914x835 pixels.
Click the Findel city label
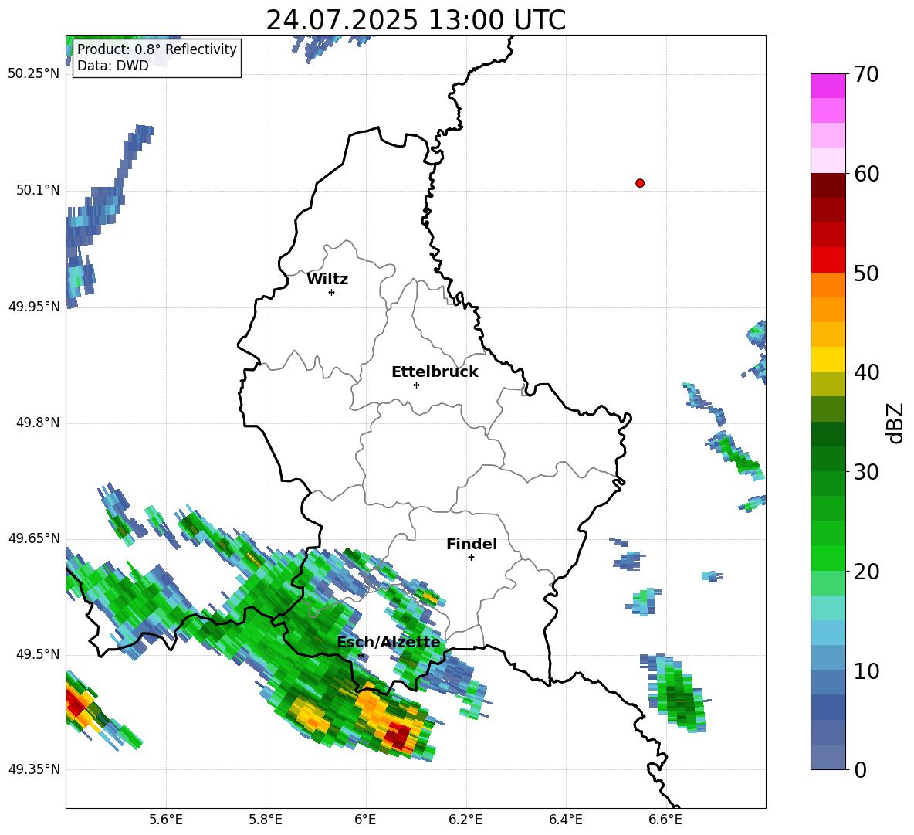(472, 544)
